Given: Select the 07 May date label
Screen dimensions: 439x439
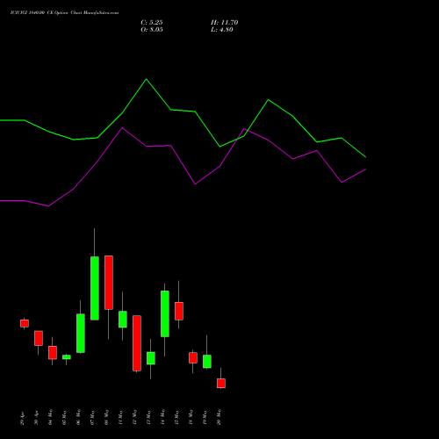Looking at the screenshot, I should click(93, 417).
